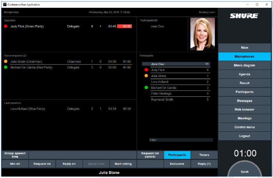This screenshot has width=273, height=178.
Task: Click the red 00:00 timer indicator
Action: click(124, 26)
